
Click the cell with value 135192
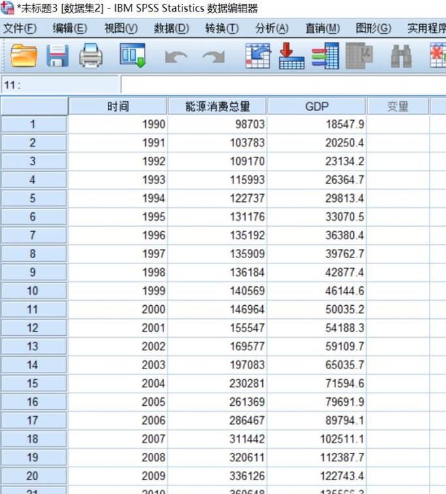[217, 235]
